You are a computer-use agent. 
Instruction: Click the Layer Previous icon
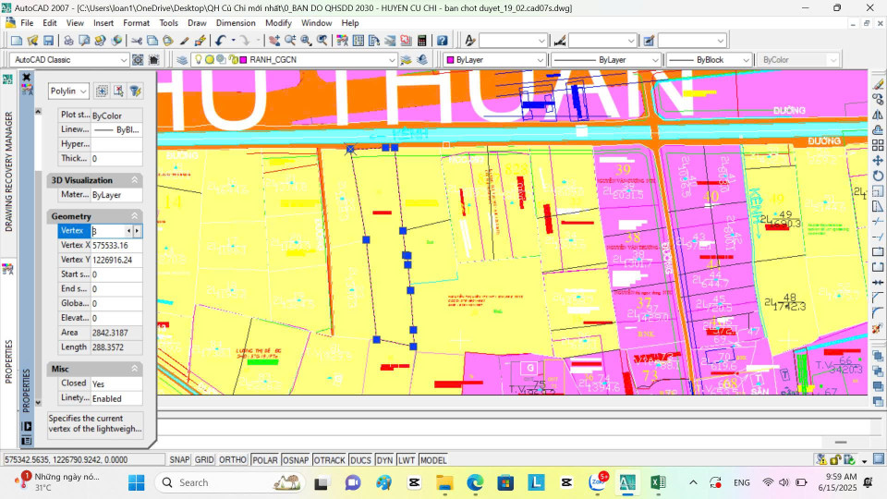[422, 59]
